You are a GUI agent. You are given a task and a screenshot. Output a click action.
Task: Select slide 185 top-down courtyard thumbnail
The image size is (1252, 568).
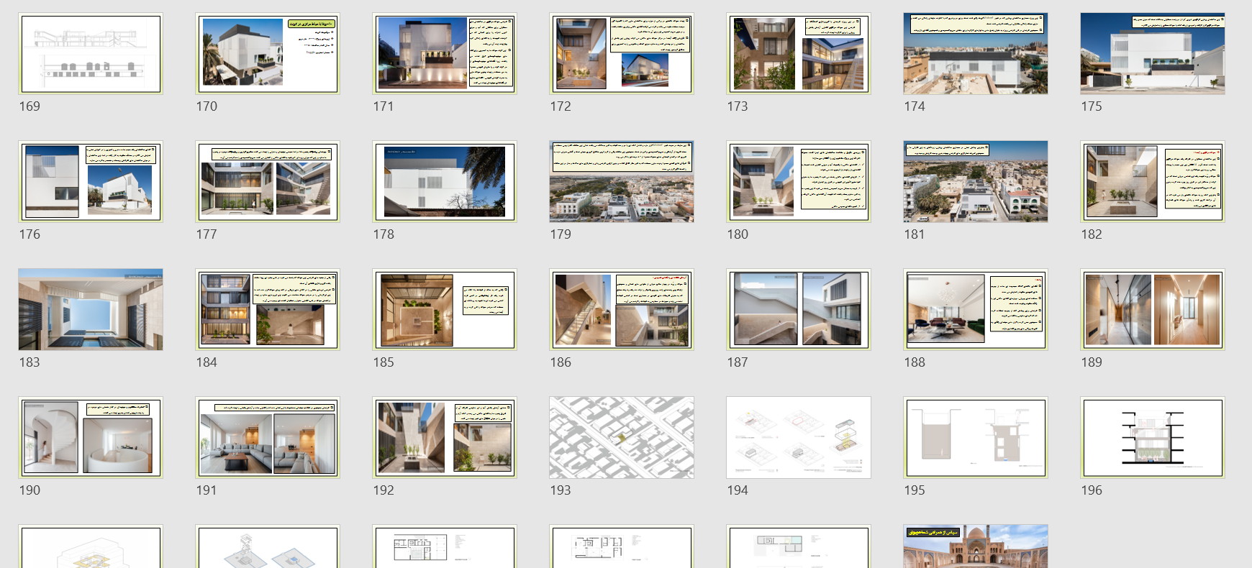pyautogui.click(x=445, y=310)
